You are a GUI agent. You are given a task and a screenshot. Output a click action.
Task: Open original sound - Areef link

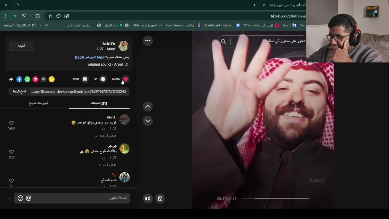(105, 64)
